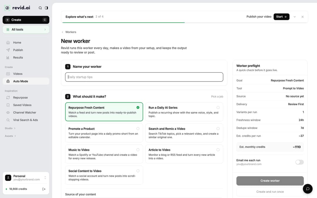
Task: Select Promote a Product job option
Action: (x=104, y=133)
